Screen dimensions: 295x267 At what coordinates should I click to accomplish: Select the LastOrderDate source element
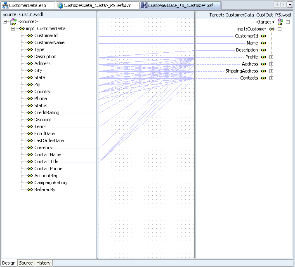tap(49, 141)
